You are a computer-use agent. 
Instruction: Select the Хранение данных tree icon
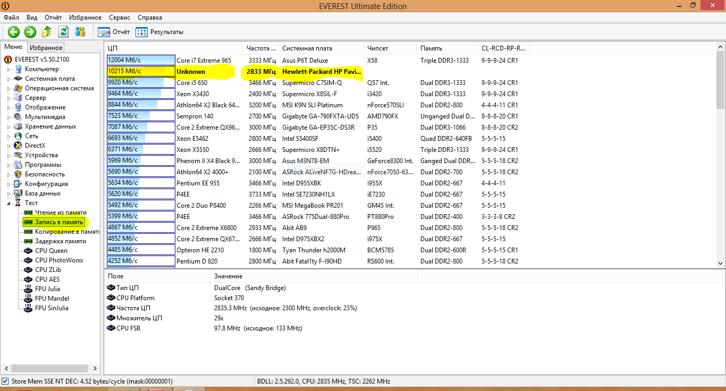tap(19, 126)
